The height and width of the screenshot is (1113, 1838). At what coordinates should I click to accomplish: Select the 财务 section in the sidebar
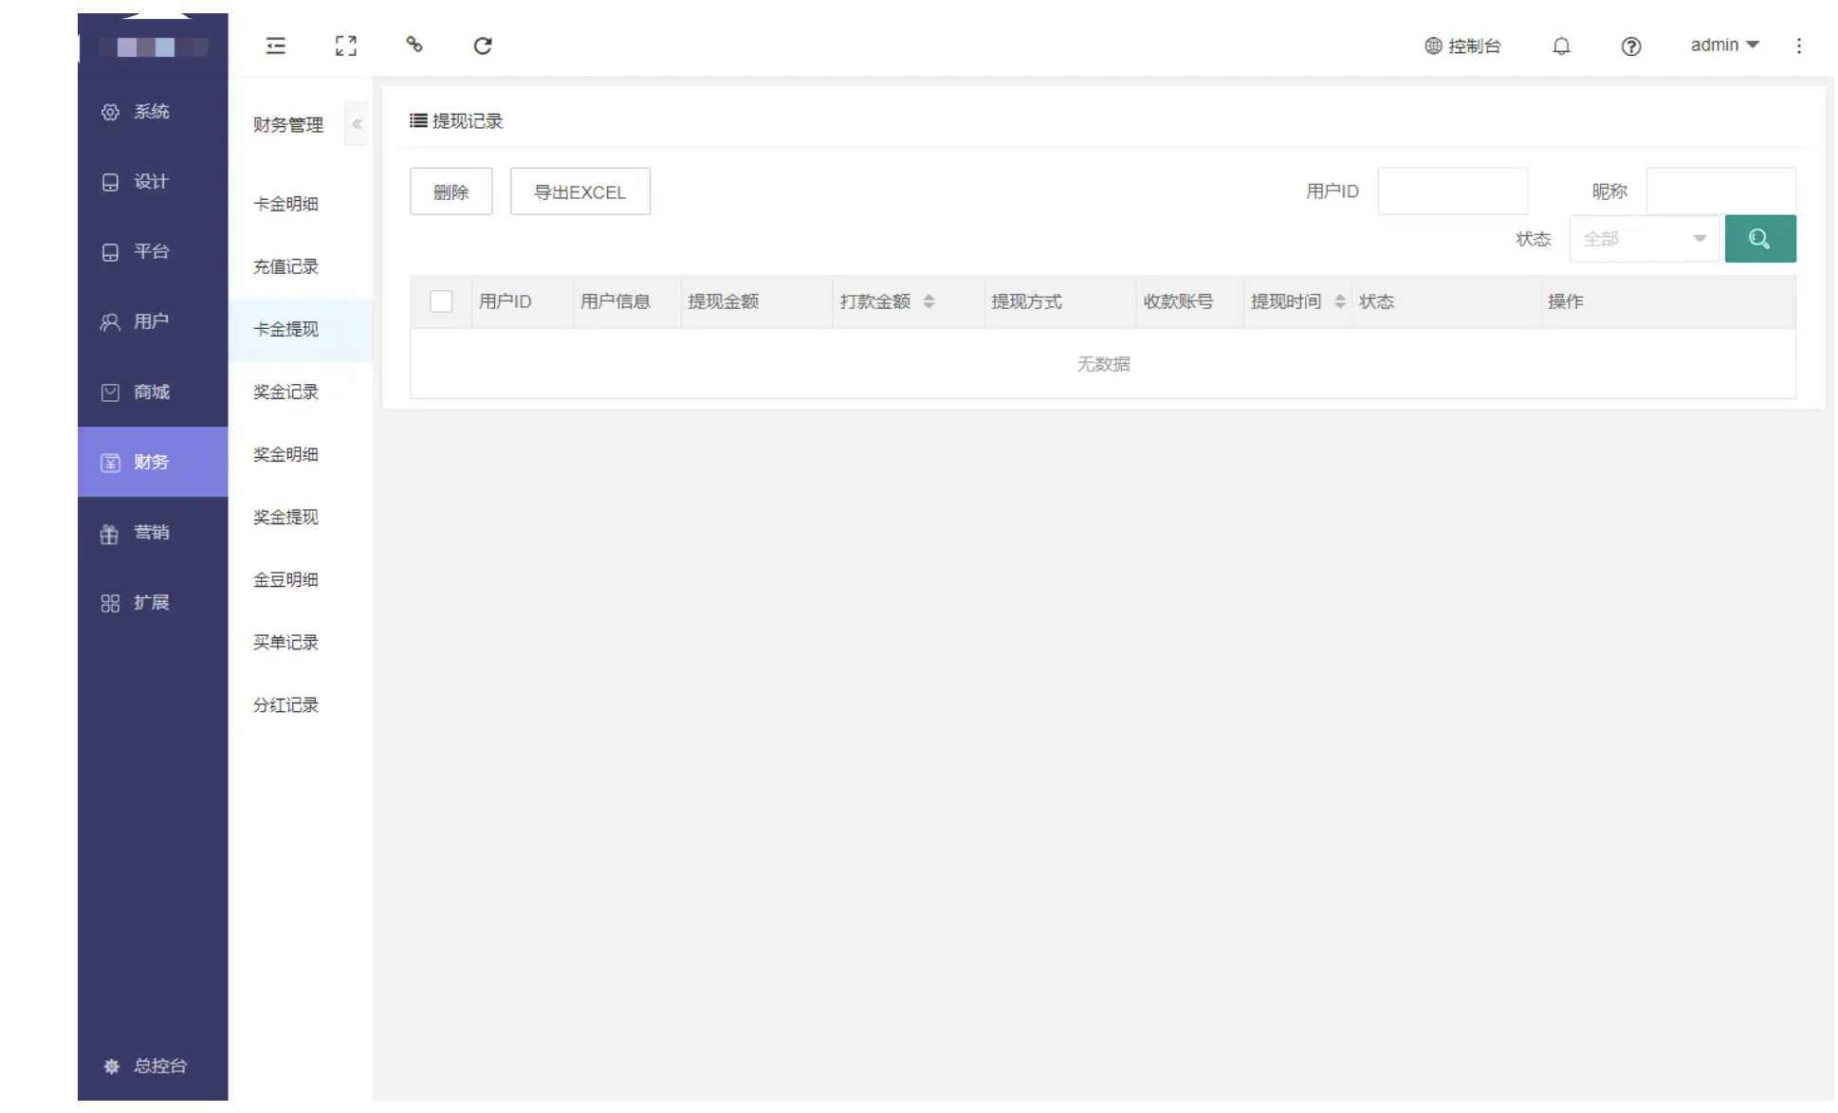point(153,462)
